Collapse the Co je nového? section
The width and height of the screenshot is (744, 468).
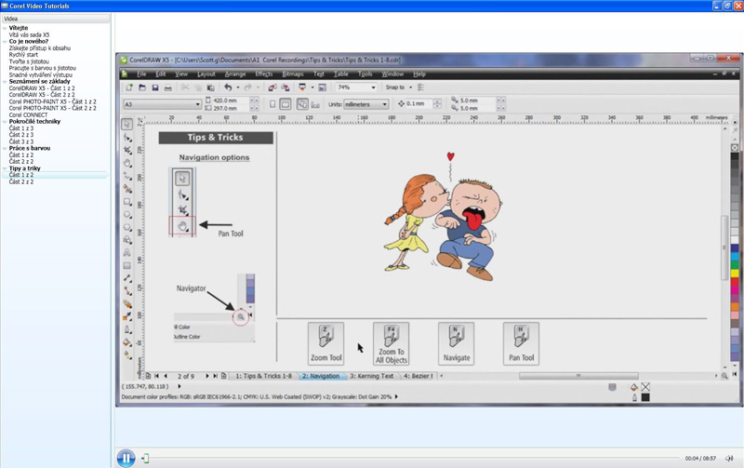pos(5,41)
